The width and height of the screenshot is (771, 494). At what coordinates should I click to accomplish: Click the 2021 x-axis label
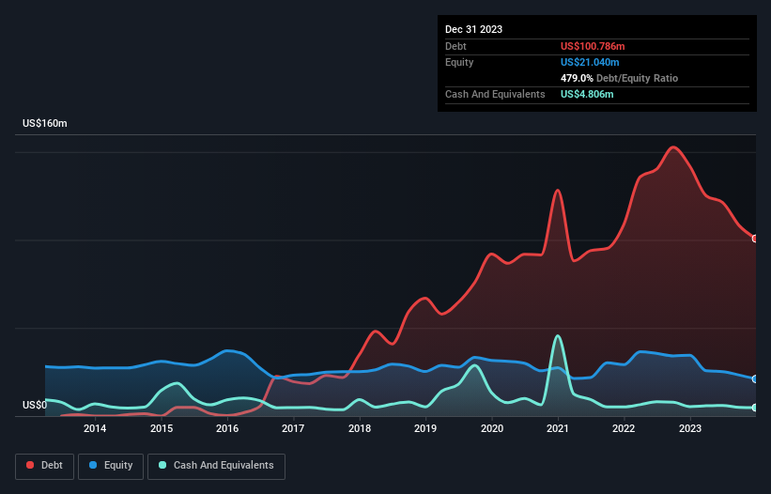558,428
